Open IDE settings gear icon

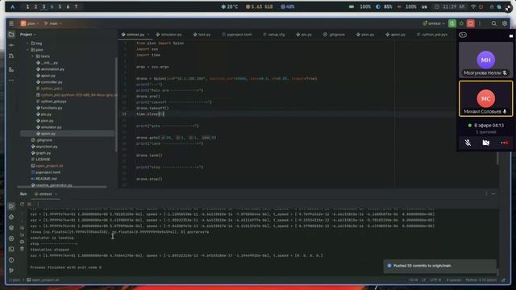pyautogui.click(x=505, y=23)
